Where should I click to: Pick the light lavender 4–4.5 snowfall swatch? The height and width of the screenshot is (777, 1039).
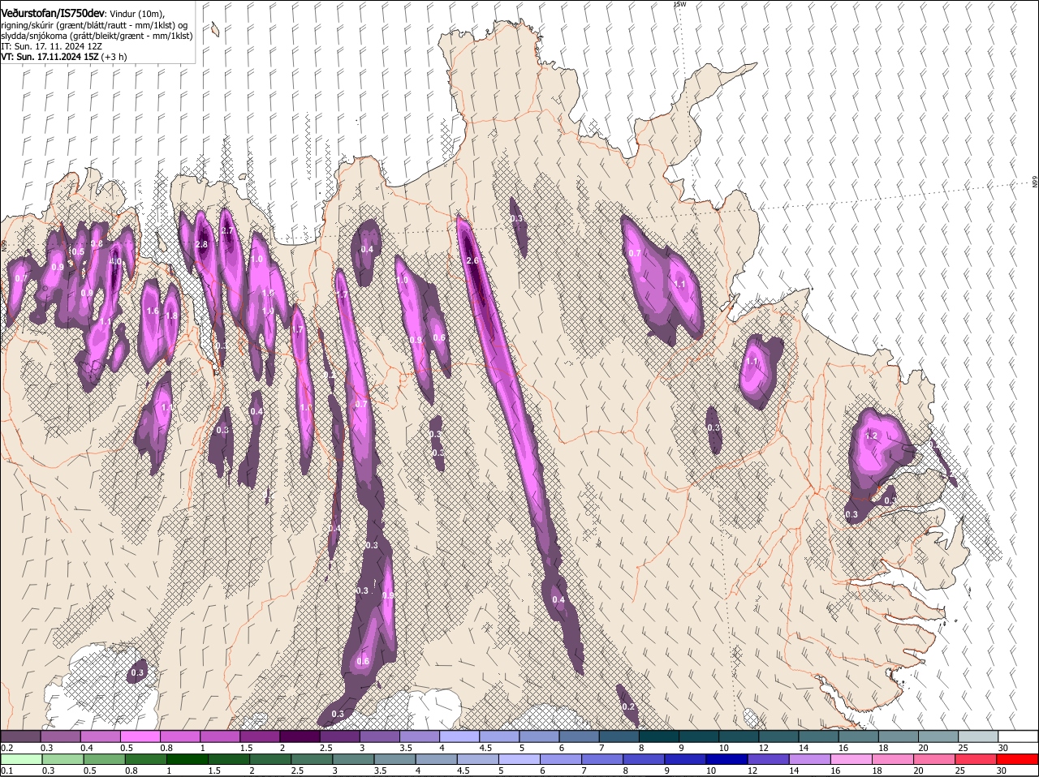(x=459, y=736)
